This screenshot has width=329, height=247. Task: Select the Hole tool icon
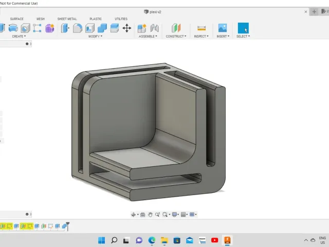tap(25, 28)
